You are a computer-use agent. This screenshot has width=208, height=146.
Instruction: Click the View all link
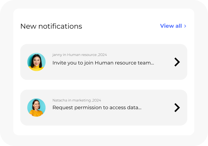pos(171,26)
